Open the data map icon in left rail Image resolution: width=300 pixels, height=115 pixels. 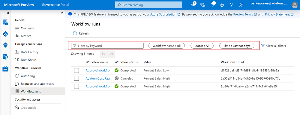(5, 34)
